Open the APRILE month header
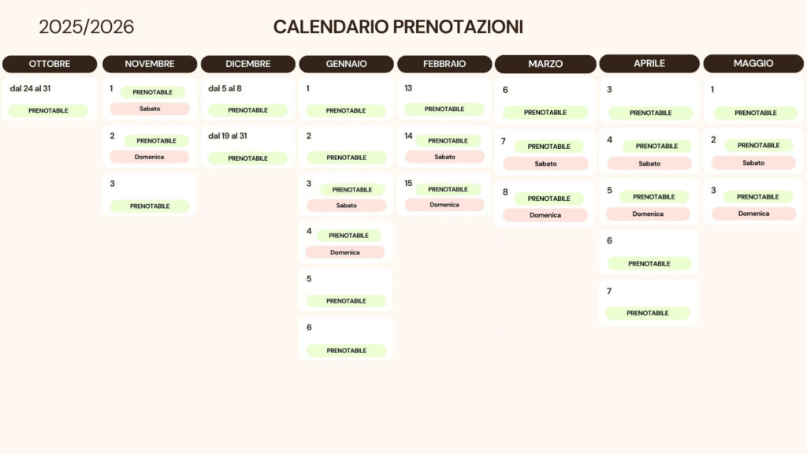The height and width of the screenshot is (454, 807). pos(649,63)
